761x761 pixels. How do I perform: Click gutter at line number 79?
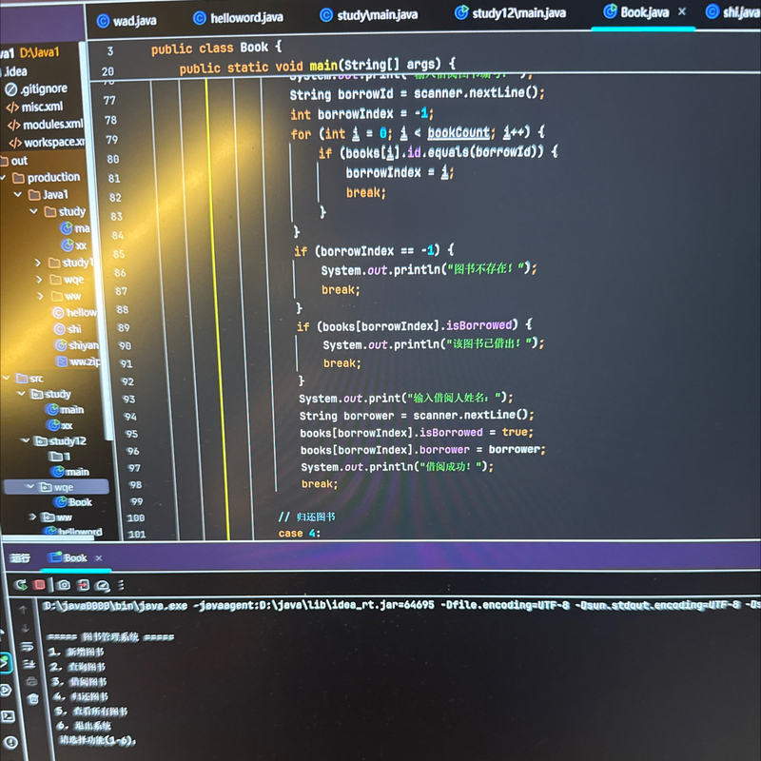(x=112, y=140)
